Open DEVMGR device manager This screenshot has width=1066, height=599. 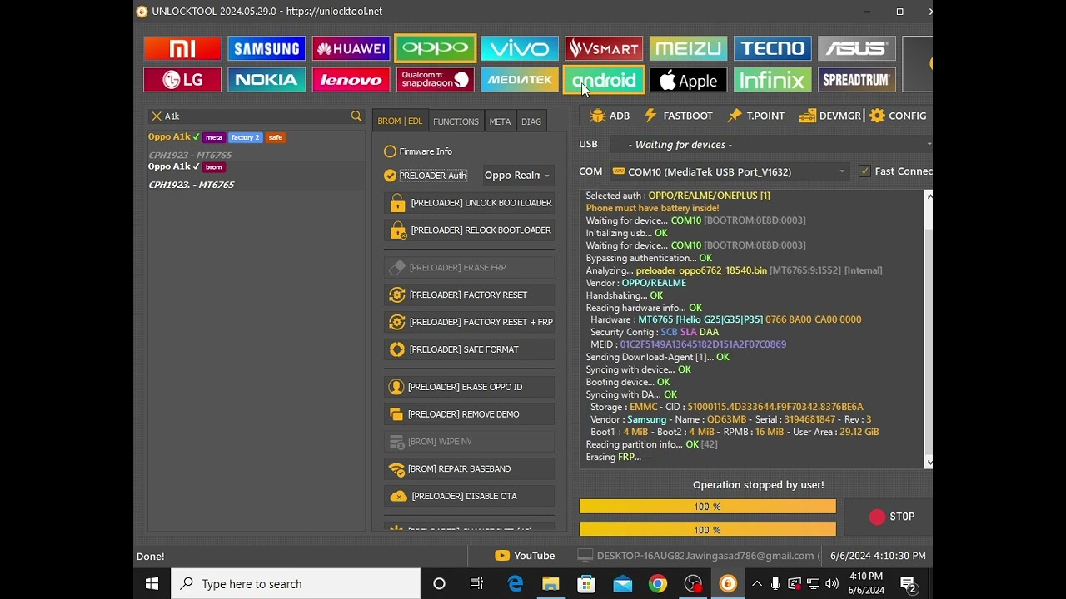[830, 116]
